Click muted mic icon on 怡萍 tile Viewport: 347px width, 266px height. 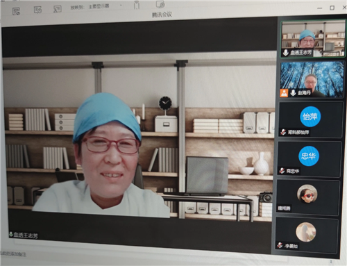[283, 132]
